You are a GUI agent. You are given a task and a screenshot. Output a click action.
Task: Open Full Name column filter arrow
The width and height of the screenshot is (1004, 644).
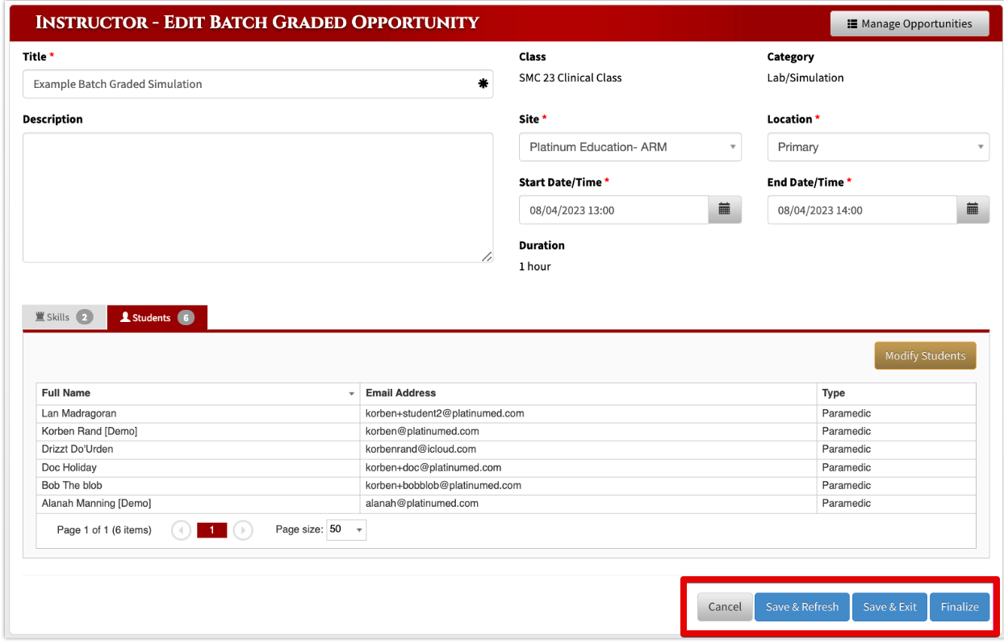click(x=351, y=394)
